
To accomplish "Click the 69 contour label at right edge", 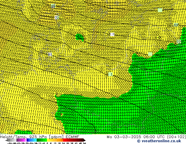I will pos(176,25).
